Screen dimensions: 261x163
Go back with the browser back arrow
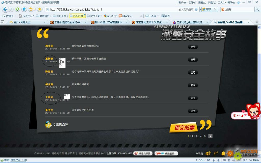(5, 9)
